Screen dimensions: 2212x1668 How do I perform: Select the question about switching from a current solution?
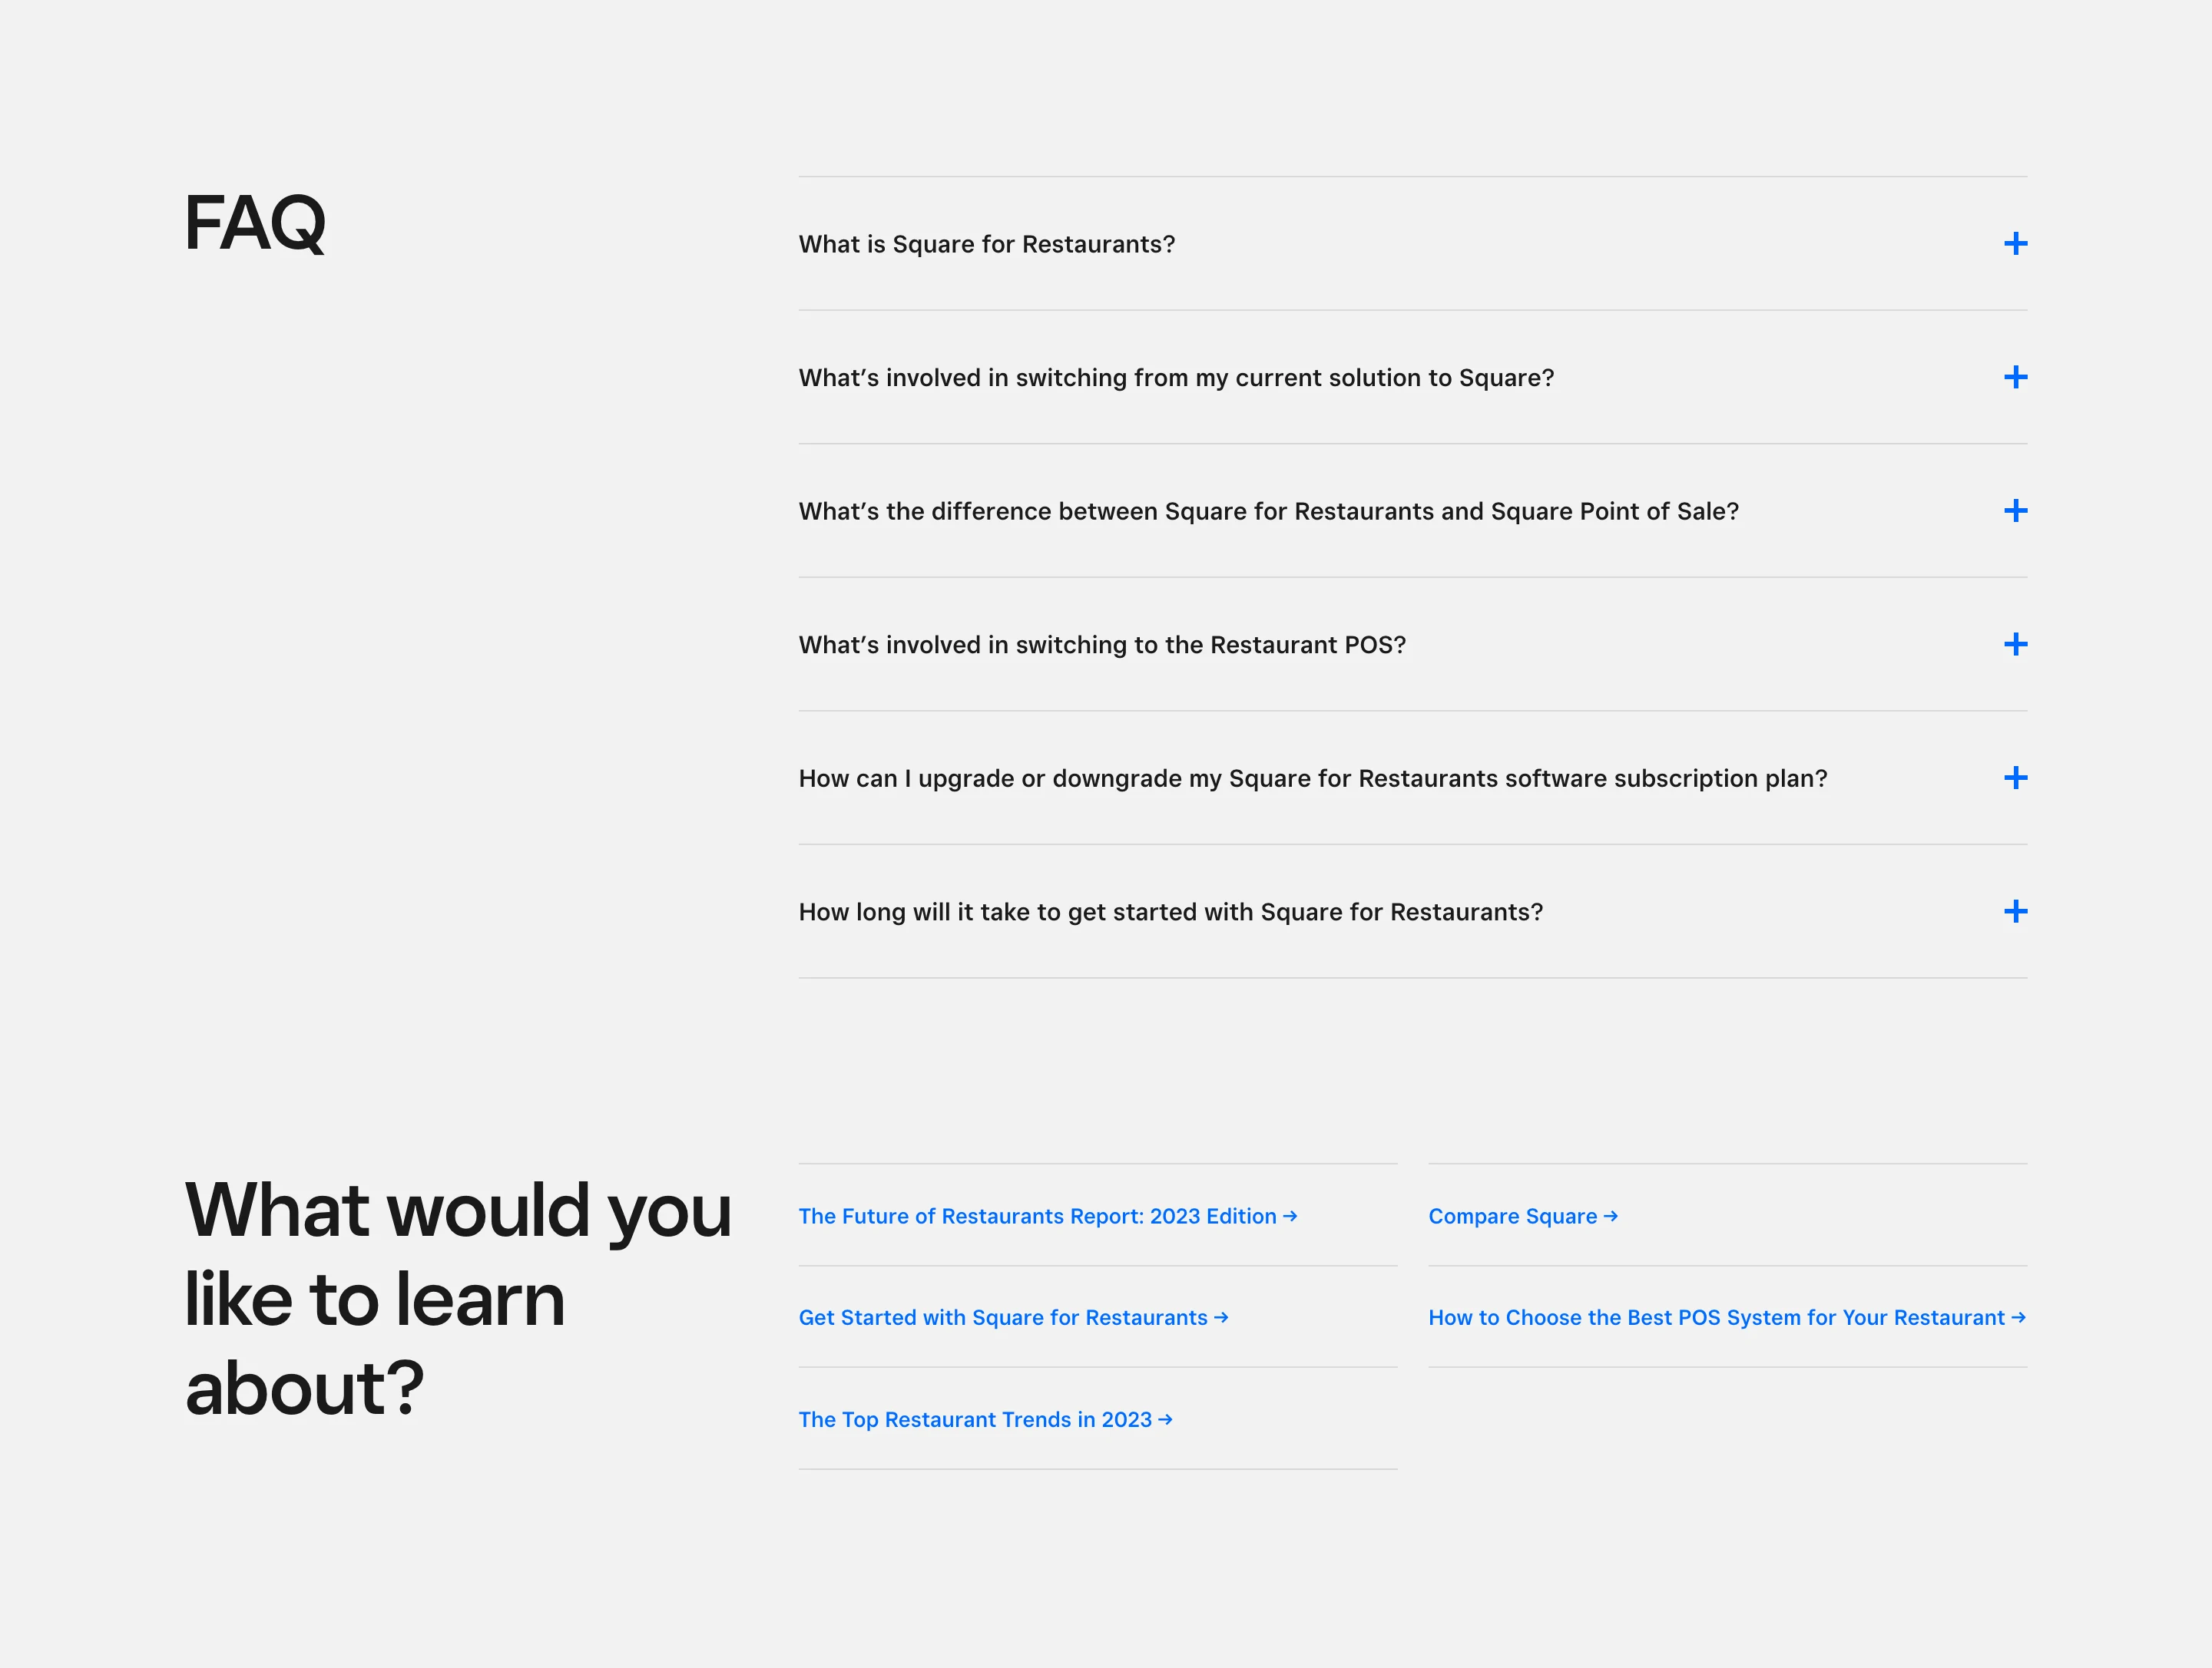(1175, 377)
